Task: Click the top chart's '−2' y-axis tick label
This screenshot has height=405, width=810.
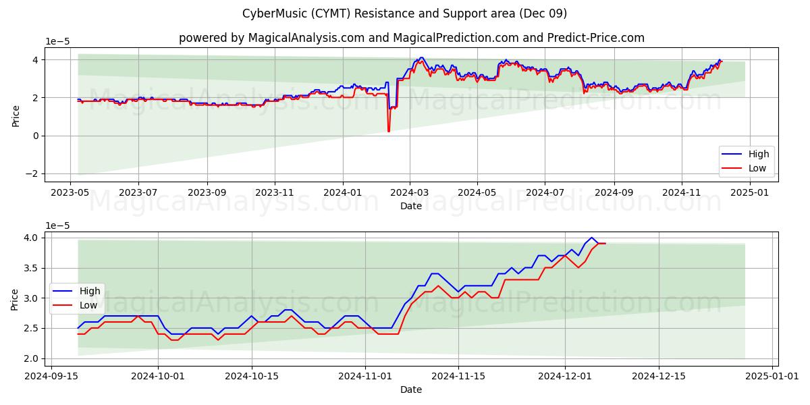Action: pyautogui.click(x=33, y=174)
